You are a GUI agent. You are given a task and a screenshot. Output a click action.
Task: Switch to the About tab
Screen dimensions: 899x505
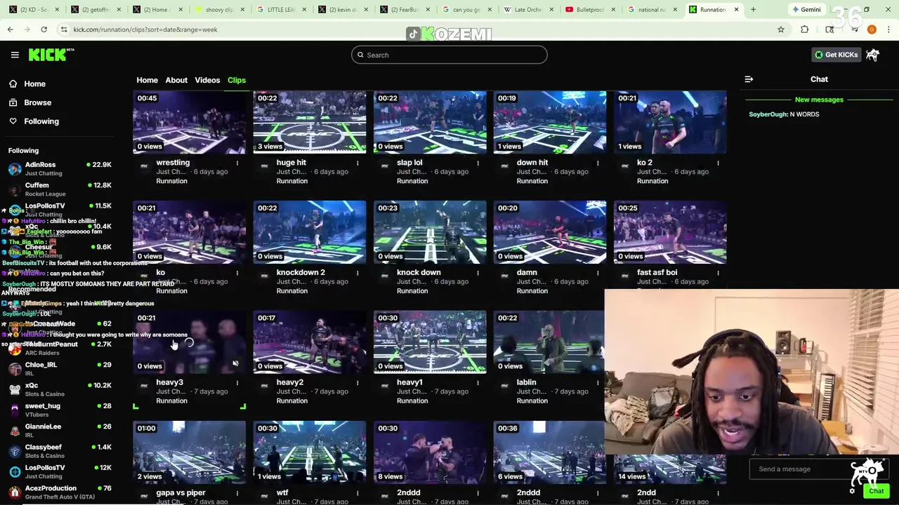176,80
